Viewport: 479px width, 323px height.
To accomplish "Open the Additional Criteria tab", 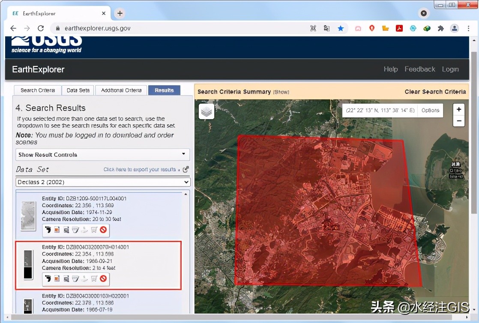I will tap(121, 90).
